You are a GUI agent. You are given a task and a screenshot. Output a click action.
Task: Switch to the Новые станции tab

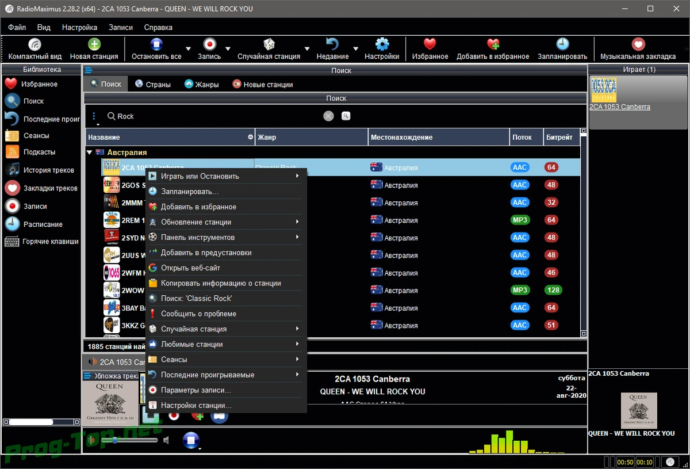pyautogui.click(x=263, y=84)
